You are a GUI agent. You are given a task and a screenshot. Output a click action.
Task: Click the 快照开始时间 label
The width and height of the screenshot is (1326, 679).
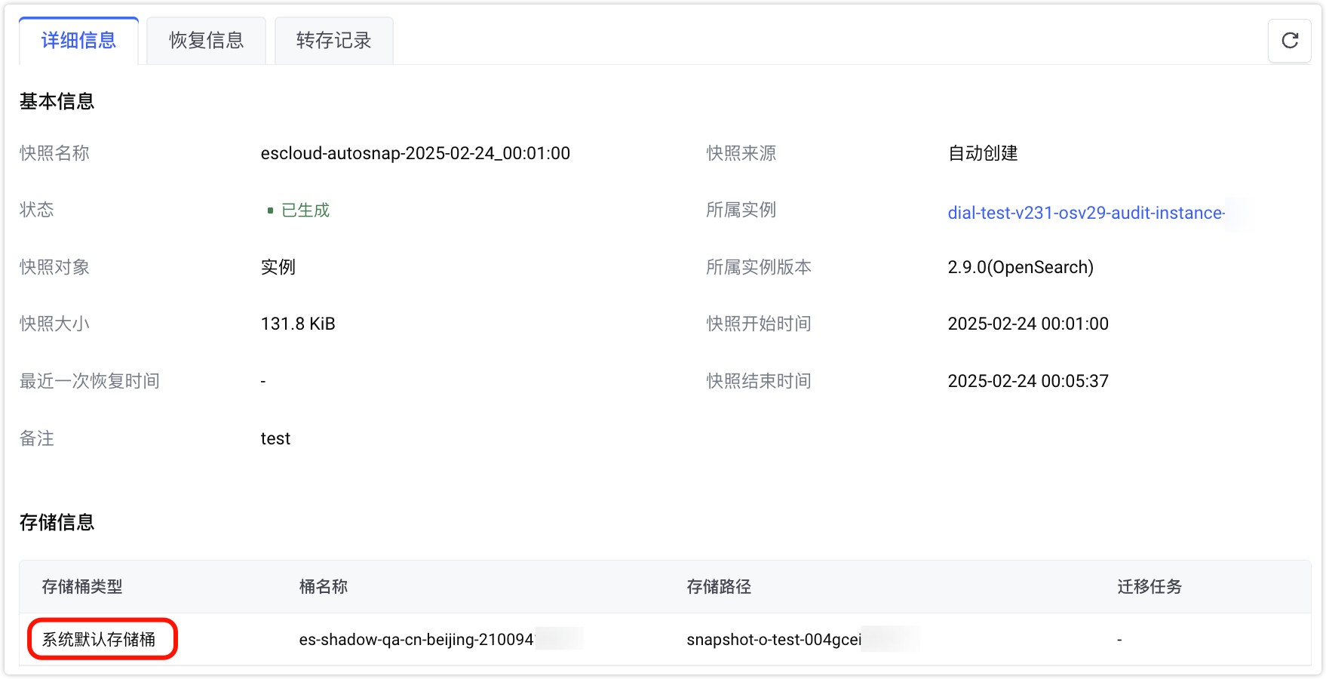(759, 324)
